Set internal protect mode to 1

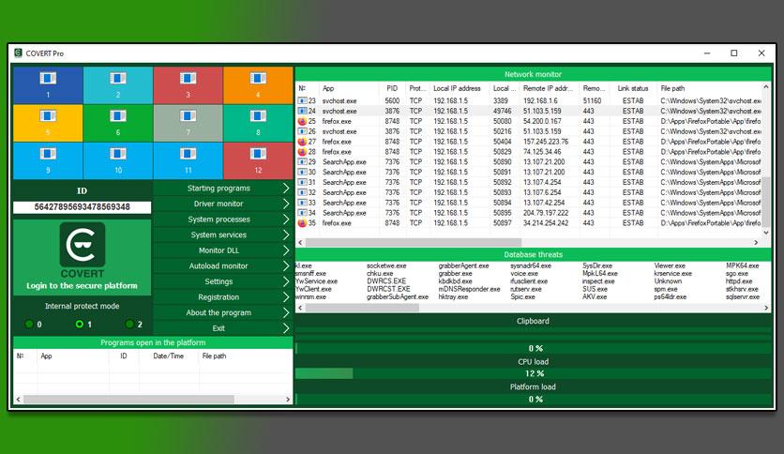[79, 324]
